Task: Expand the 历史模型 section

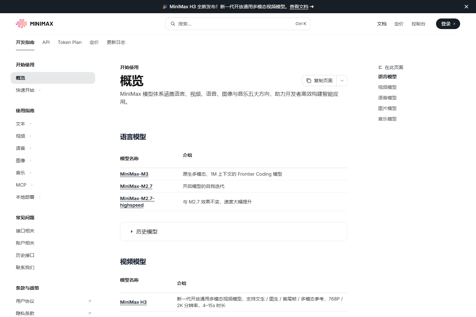Action: [x=234, y=231]
